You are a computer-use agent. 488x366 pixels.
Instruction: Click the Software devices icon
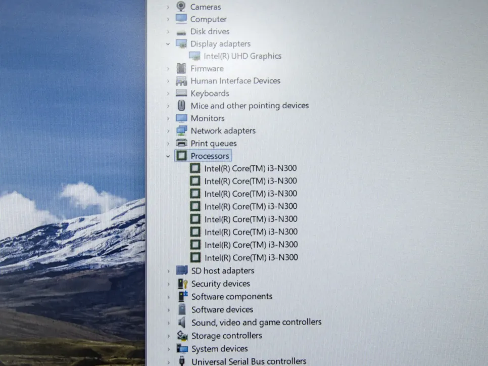click(x=182, y=309)
